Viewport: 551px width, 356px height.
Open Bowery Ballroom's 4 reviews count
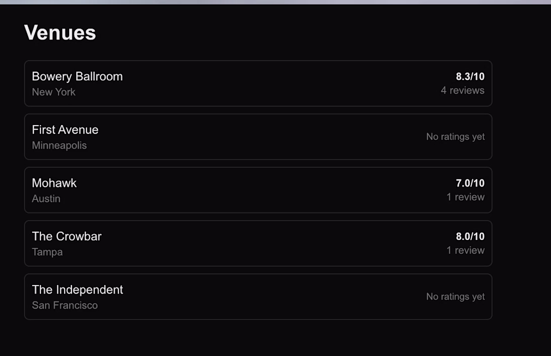click(x=462, y=90)
